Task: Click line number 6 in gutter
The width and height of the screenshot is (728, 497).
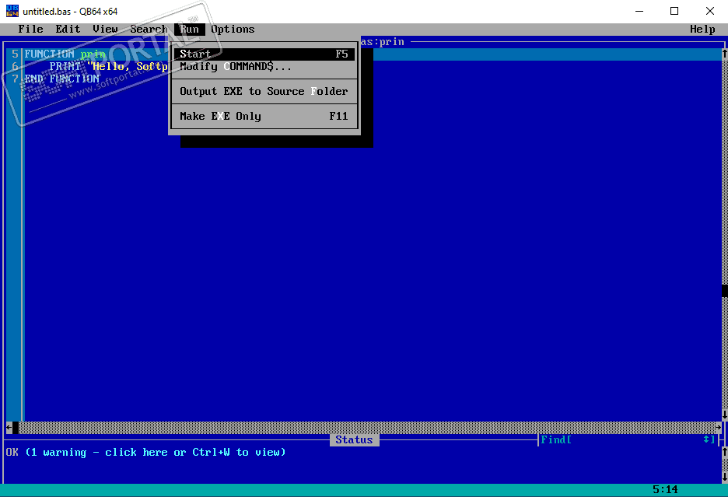Action: [x=16, y=66]
